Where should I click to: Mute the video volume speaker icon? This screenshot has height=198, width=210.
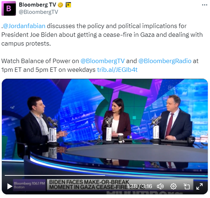pyautogui.click(x=160, y=186)
